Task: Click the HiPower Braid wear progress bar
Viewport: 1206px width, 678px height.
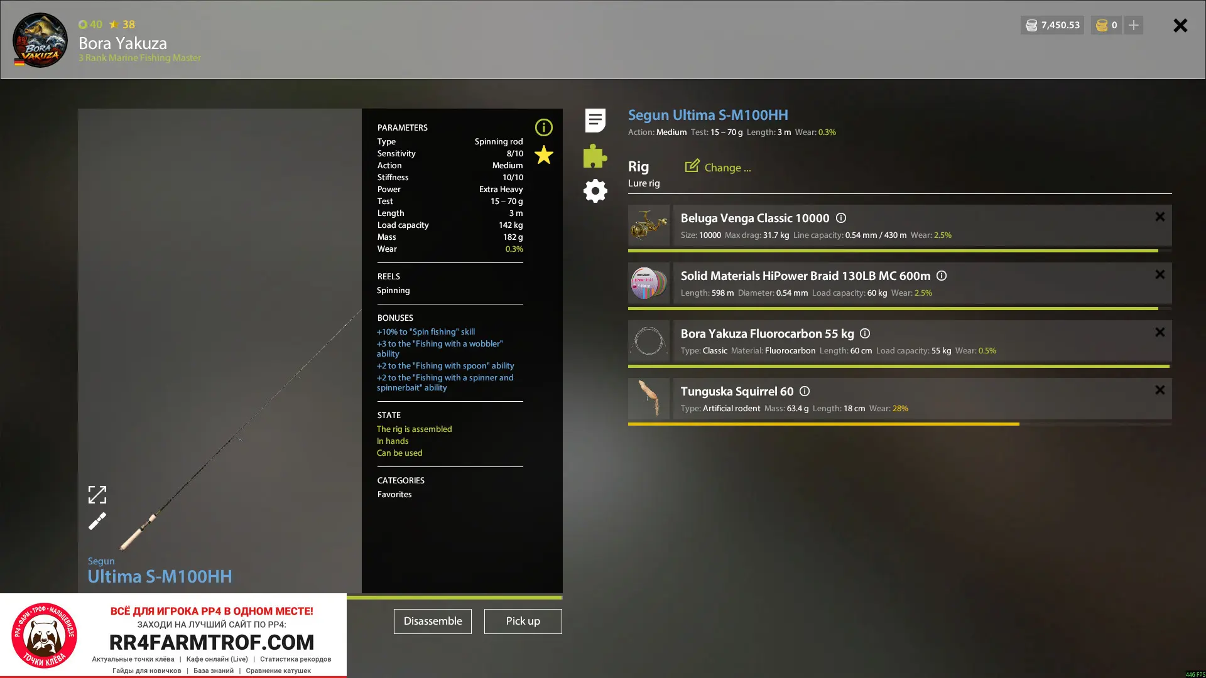Action: click(x=899, y=308)
